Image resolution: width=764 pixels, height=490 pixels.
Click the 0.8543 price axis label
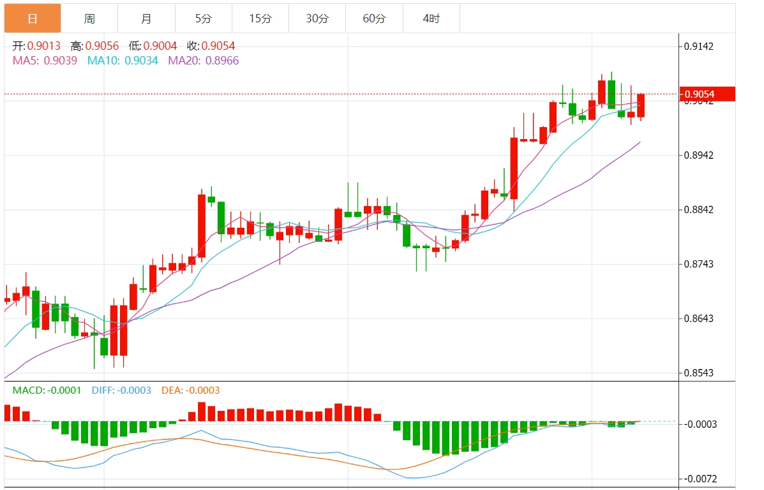point(699,373)
